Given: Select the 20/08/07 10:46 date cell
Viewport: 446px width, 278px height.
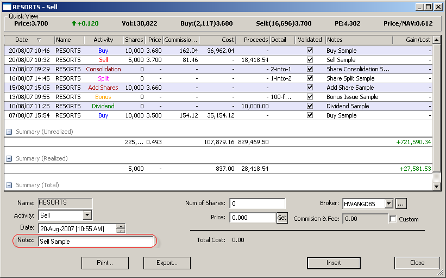Looking at the screenshot, I should (29, 51).
